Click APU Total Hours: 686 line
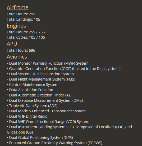142x146 pixels. [21, 50]
